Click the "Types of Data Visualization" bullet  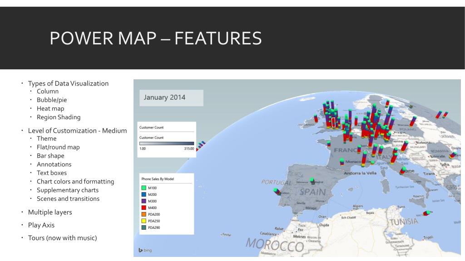pos(68,83)
